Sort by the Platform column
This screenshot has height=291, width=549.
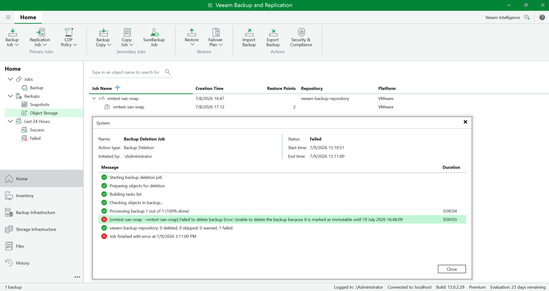tap(387, 88)
